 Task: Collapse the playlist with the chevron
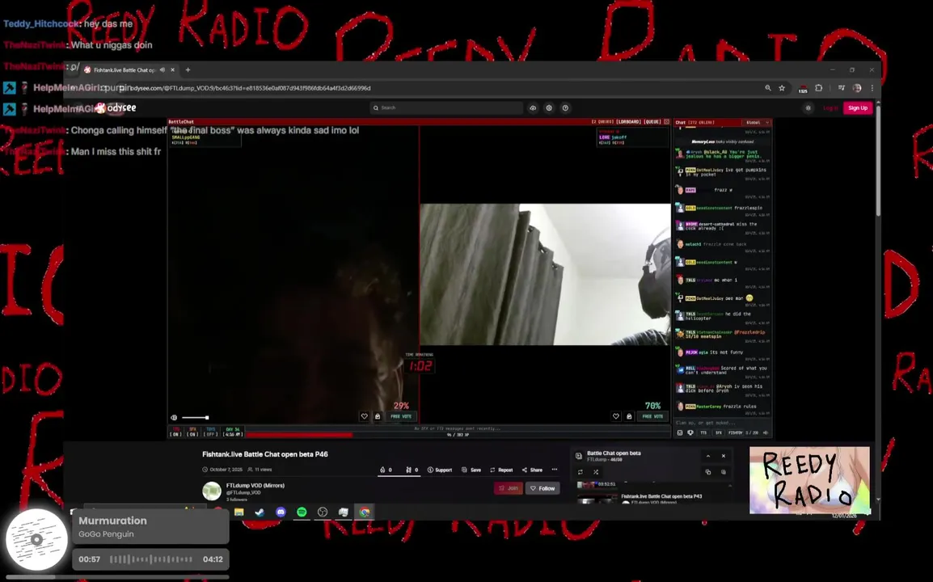point(708,456)
